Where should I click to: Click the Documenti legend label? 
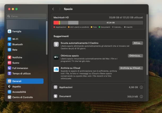pos(105,27)
